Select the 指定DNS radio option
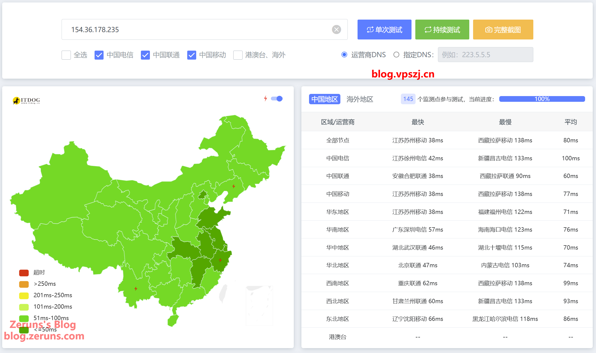This screenshot has height=353, width=596. (x=396, y=55)
